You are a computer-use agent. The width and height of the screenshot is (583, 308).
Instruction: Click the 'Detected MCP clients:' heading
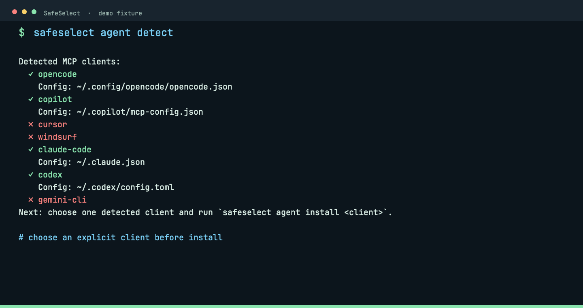pos(70,62)
